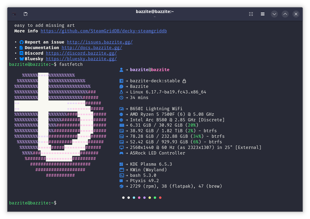Click the Fedora-style icon beside Bazzite

(121, 86)
